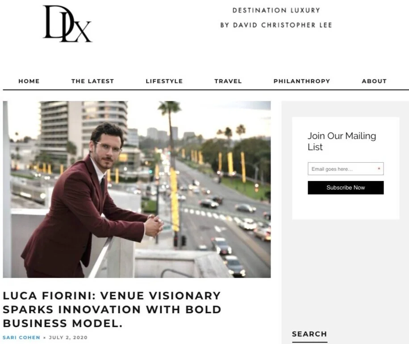Open the Lifestyle menu
Viewport: 409px width, 344px height.
click(164, 81)
